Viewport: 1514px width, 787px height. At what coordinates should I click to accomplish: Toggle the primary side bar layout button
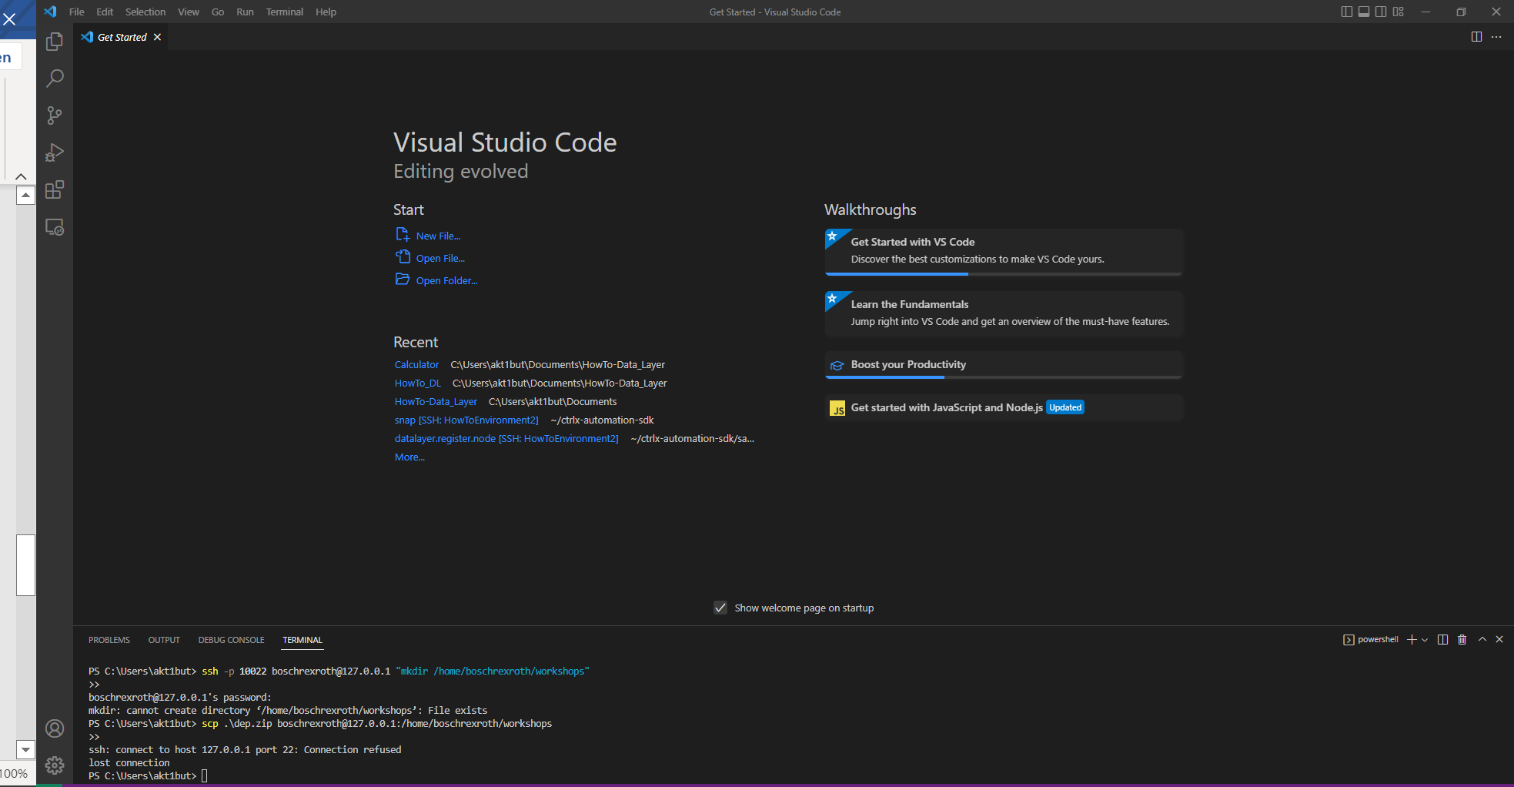click(x=1346, y=12)
